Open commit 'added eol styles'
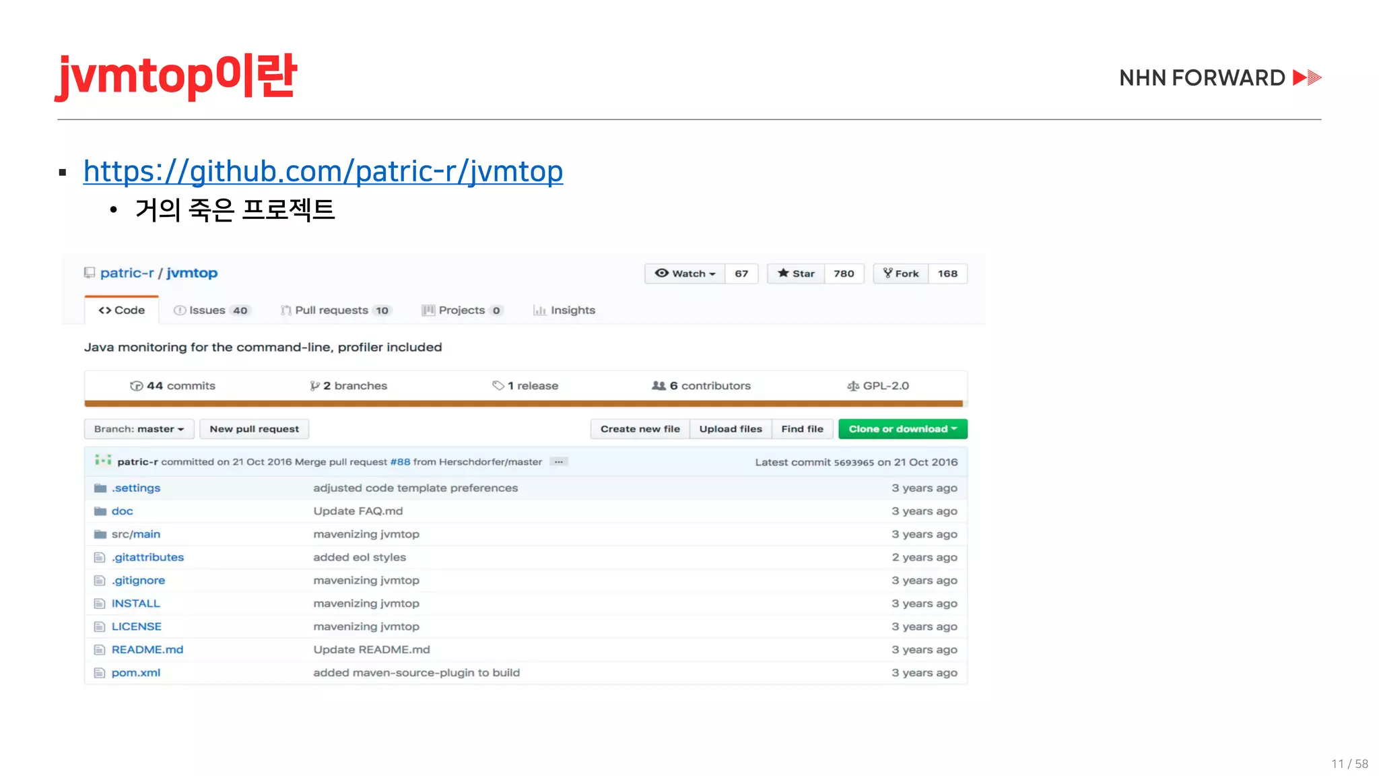Viewport: 1379px width, 776px height. point(360,557)
